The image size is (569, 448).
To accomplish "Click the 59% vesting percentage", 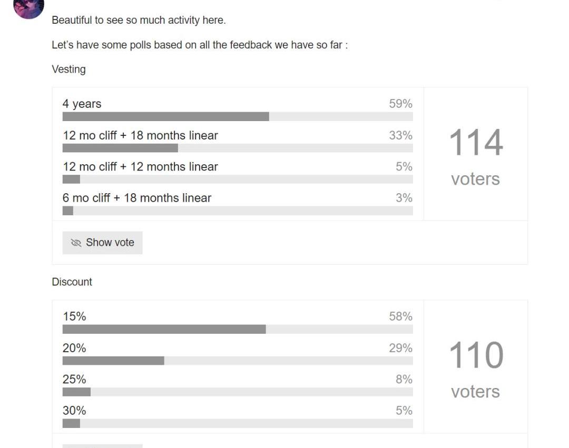I will pyautogui.click(x=400, y=104).
